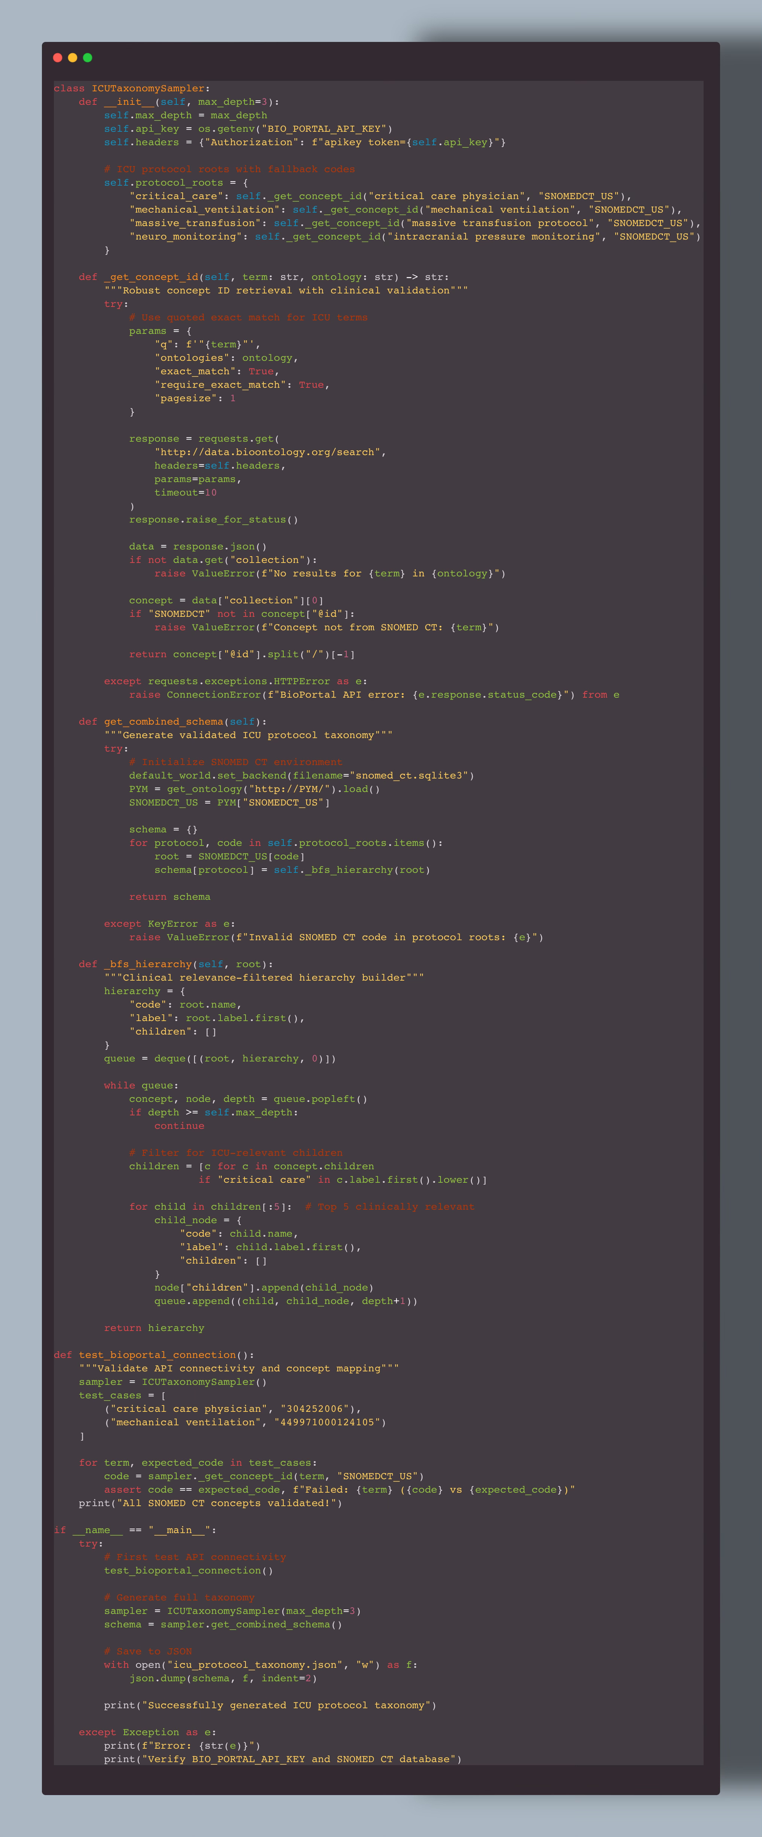Image resolution: width=762 pixels, height=1837 pixels.
Task: Click the ICUTaxonomySampler class name in class definition
Action: [x=147, y=88]
